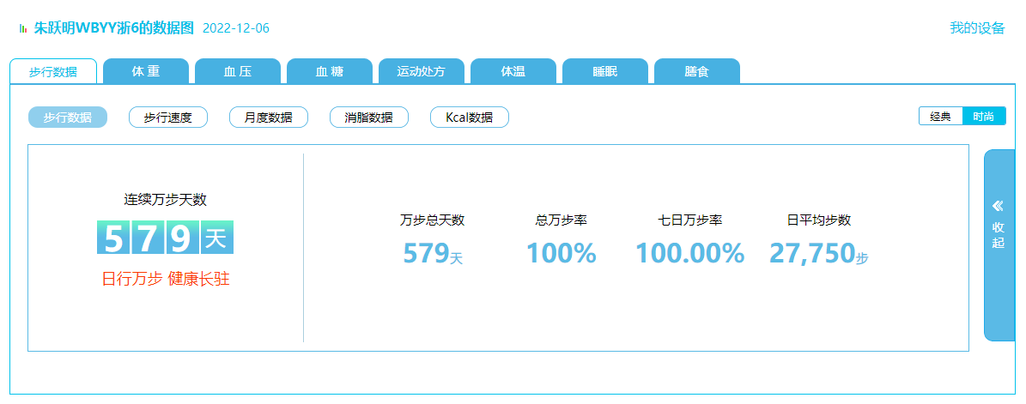The width and height of the screenshot is (1026, 404).
Task: Select the 步行数据 main tab
Action: 53,71
